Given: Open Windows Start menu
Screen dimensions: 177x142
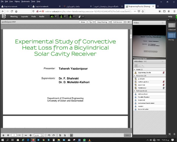Looking at the screenshot, I should click(x=2, y=140).
